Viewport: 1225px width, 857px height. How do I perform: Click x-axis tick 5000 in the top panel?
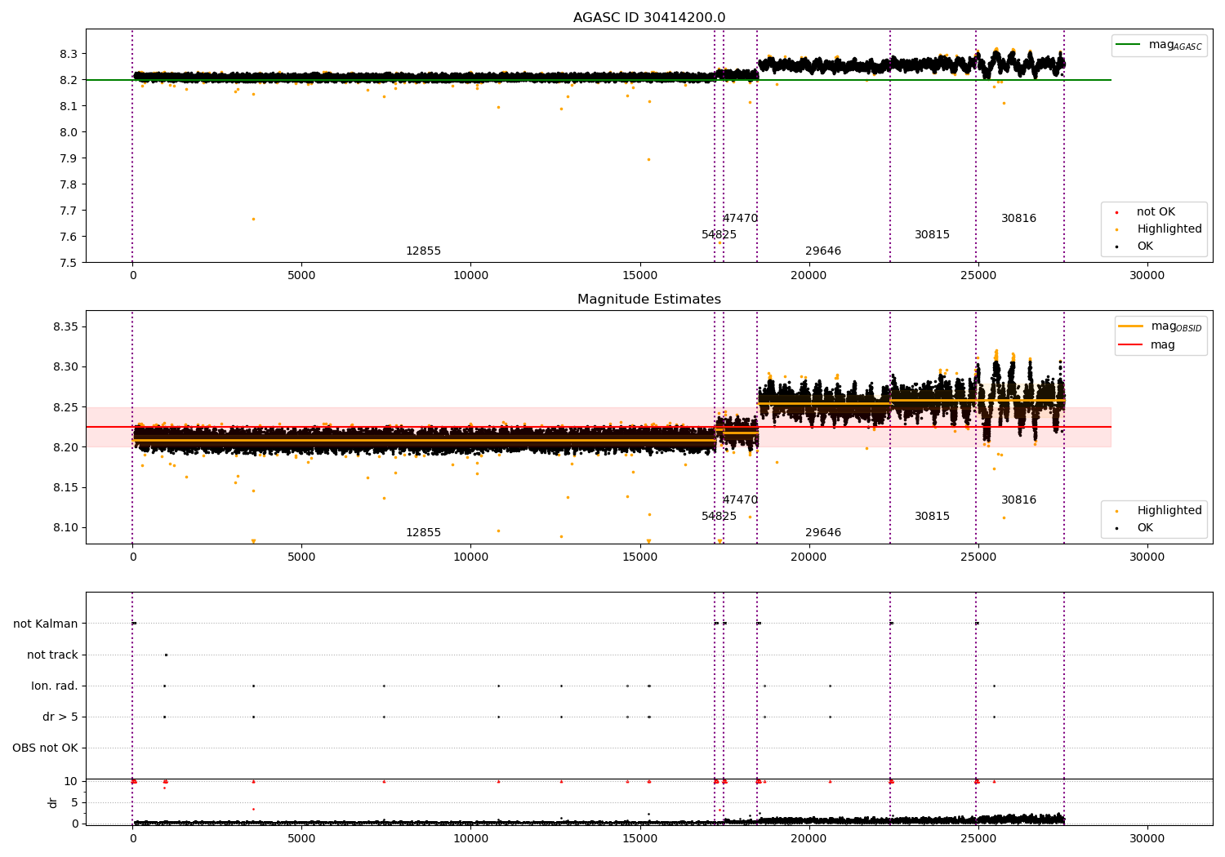[301, 276]
